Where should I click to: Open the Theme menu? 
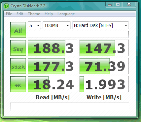(x=34, y=14)
